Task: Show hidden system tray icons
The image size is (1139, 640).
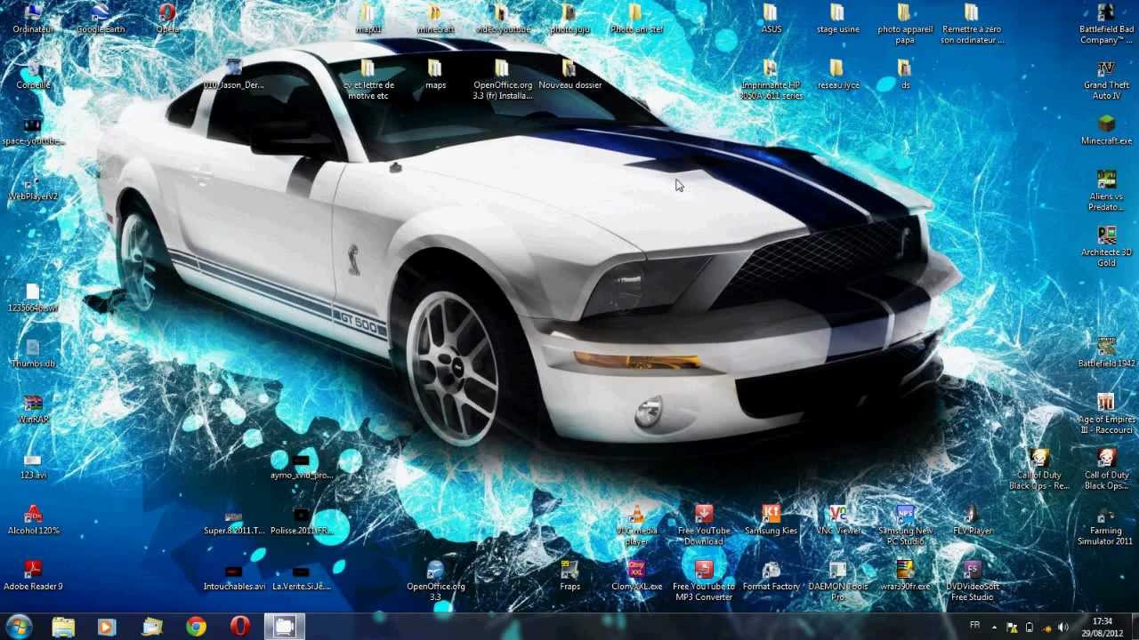Action: click(994, 628)
